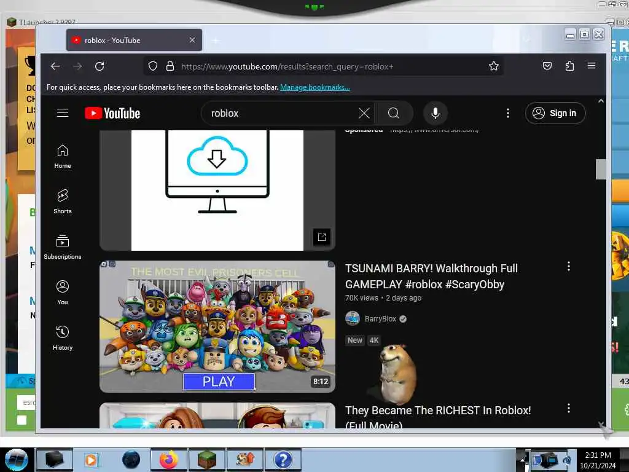Viewport: 629px width, 472px height.
Task: Open the RICHEST In Roblox video thumbnail
Action: pos(217,416)
